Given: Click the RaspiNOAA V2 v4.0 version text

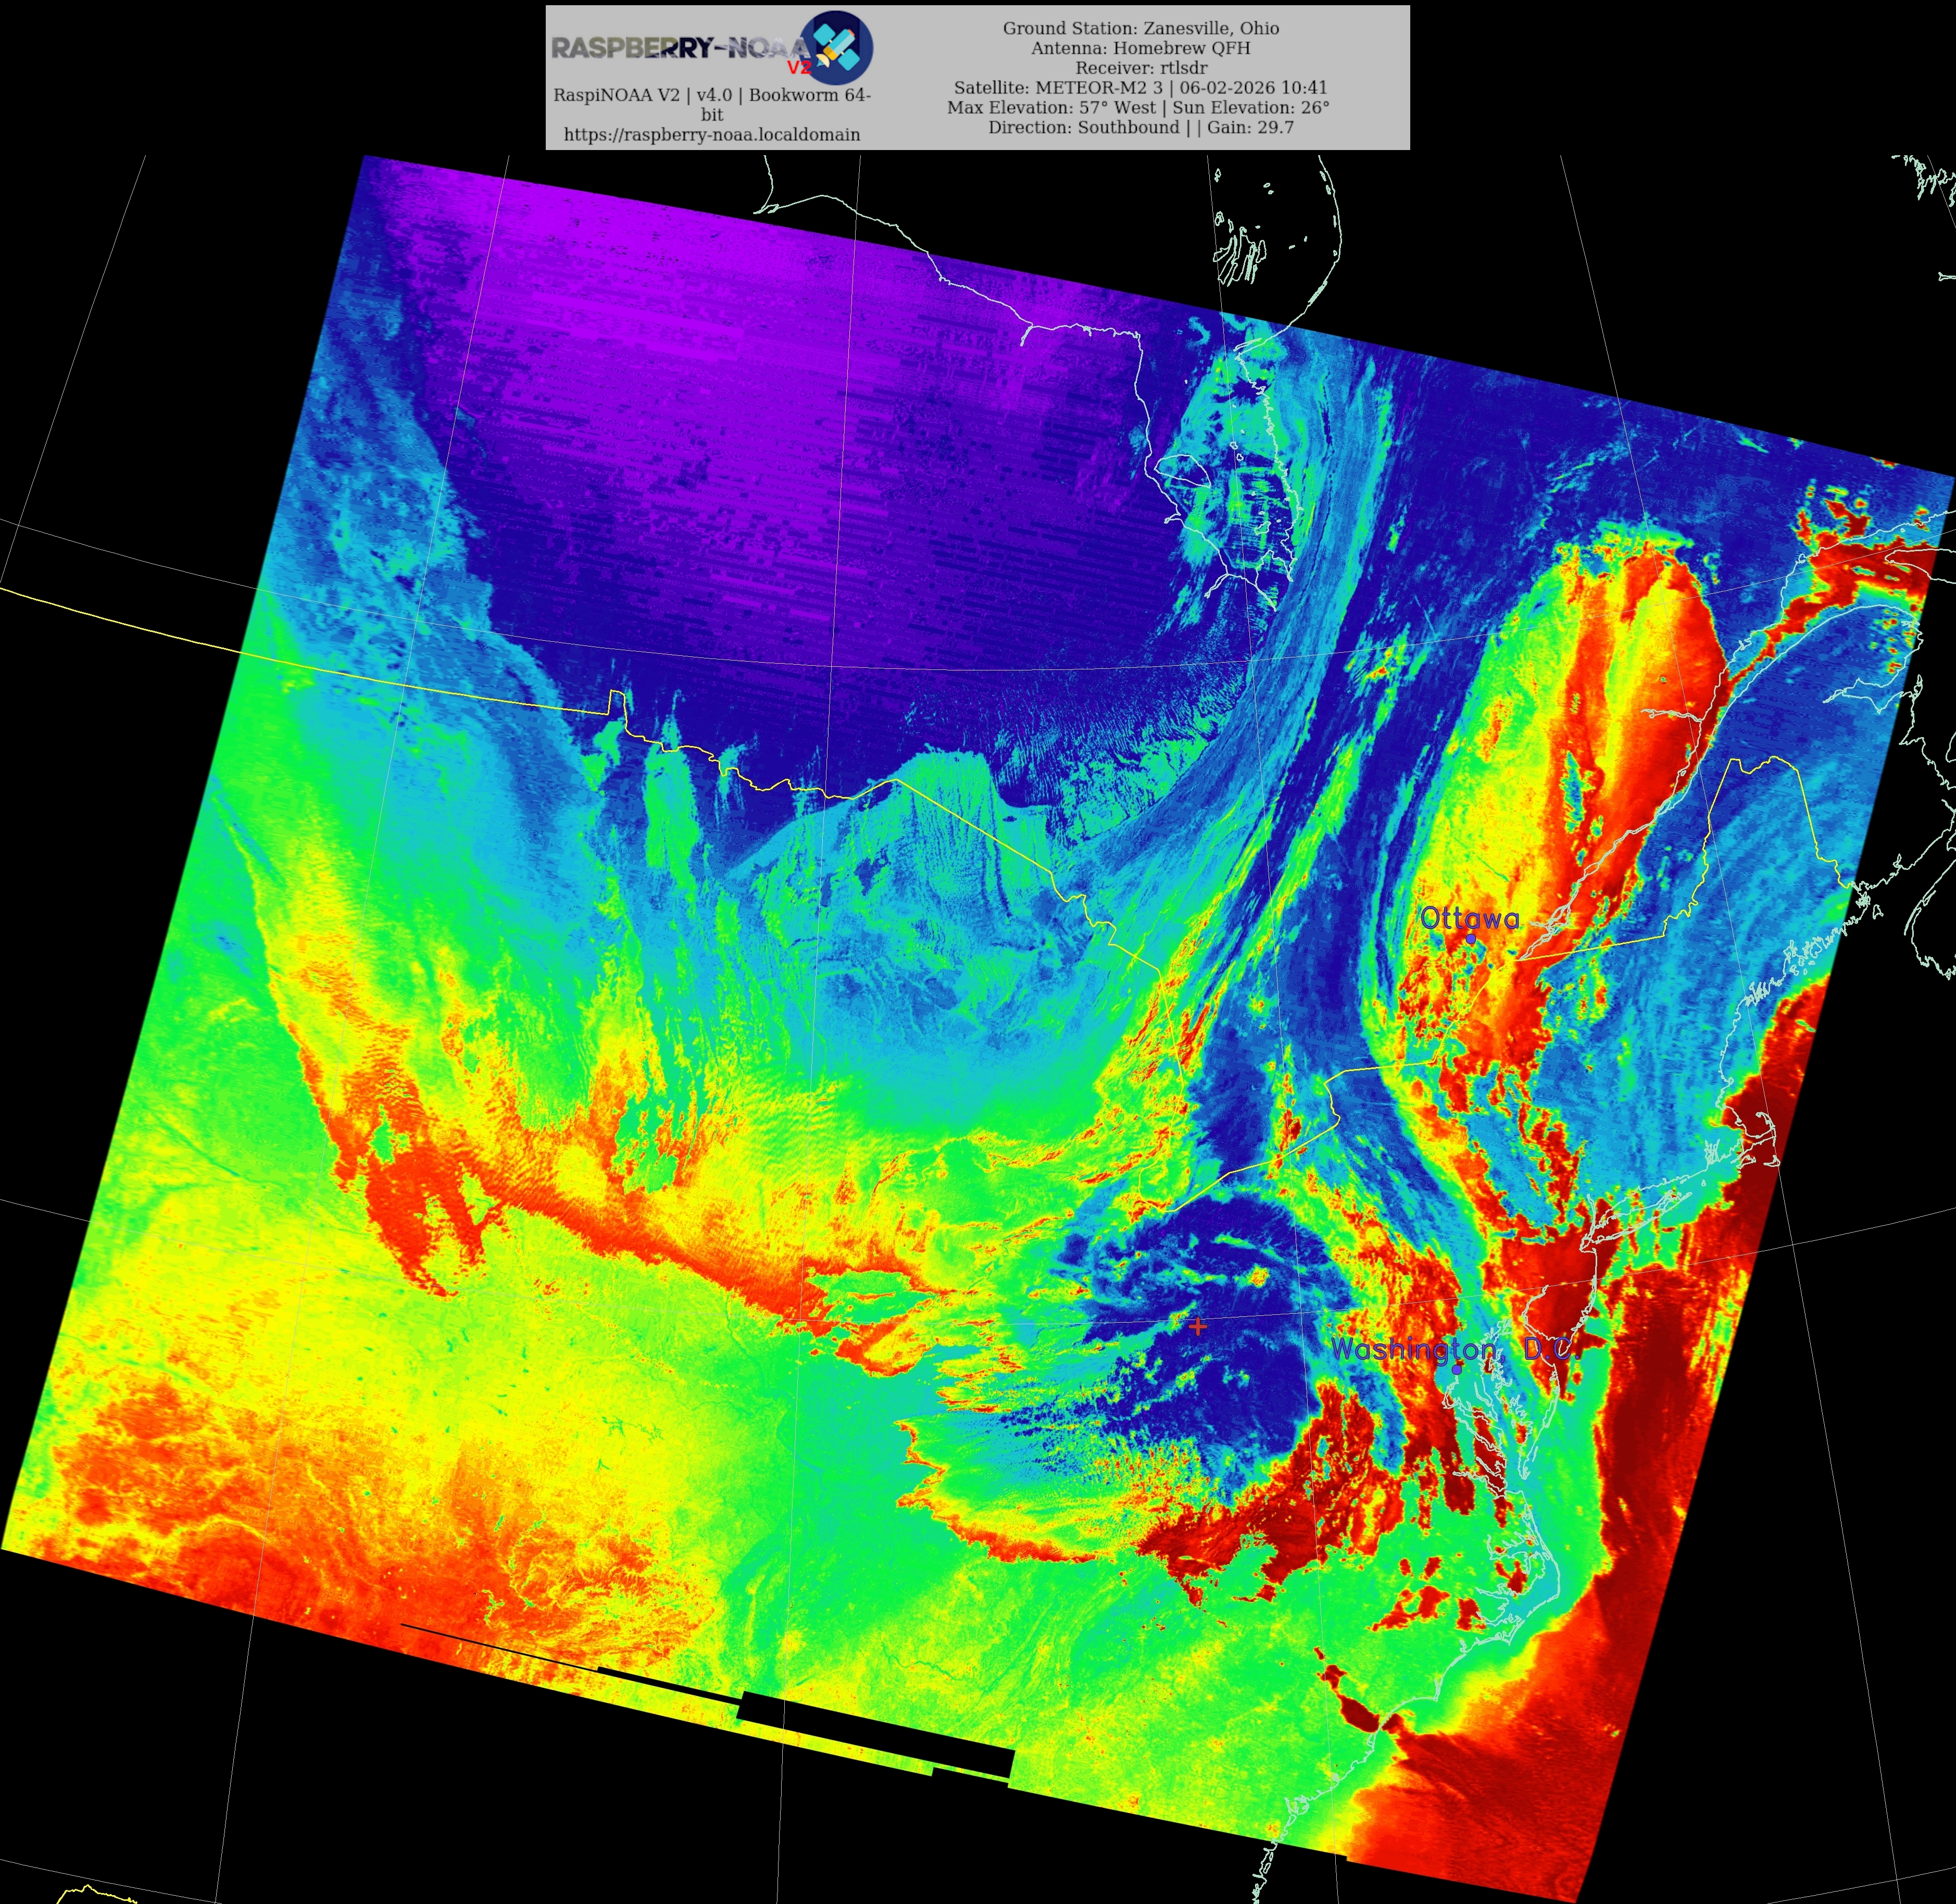Looking at the screenshot, I should pos(712,96).
